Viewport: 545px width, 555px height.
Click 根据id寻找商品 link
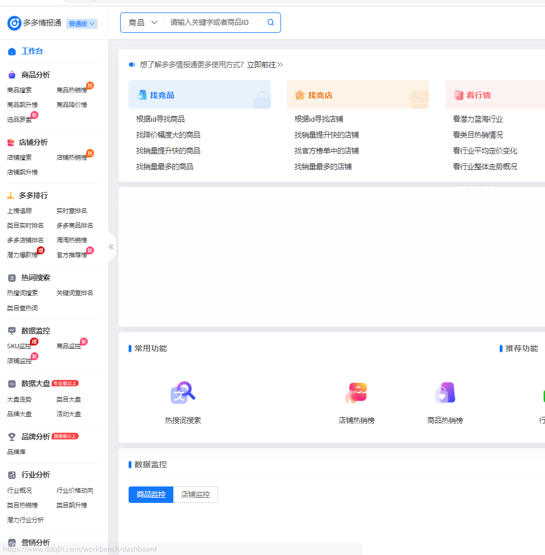pyautogui.click(x=160, y=119)
